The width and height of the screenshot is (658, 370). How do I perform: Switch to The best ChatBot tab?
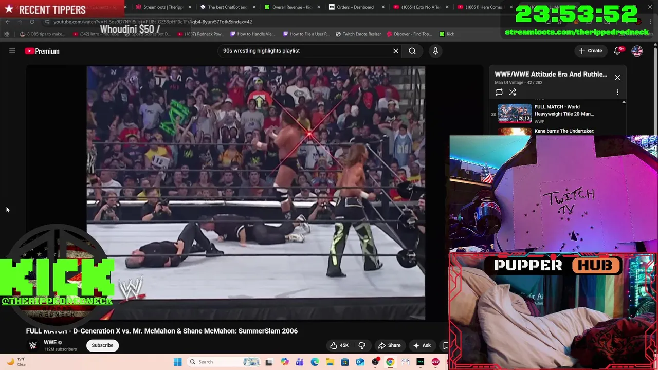click(227, 7)
